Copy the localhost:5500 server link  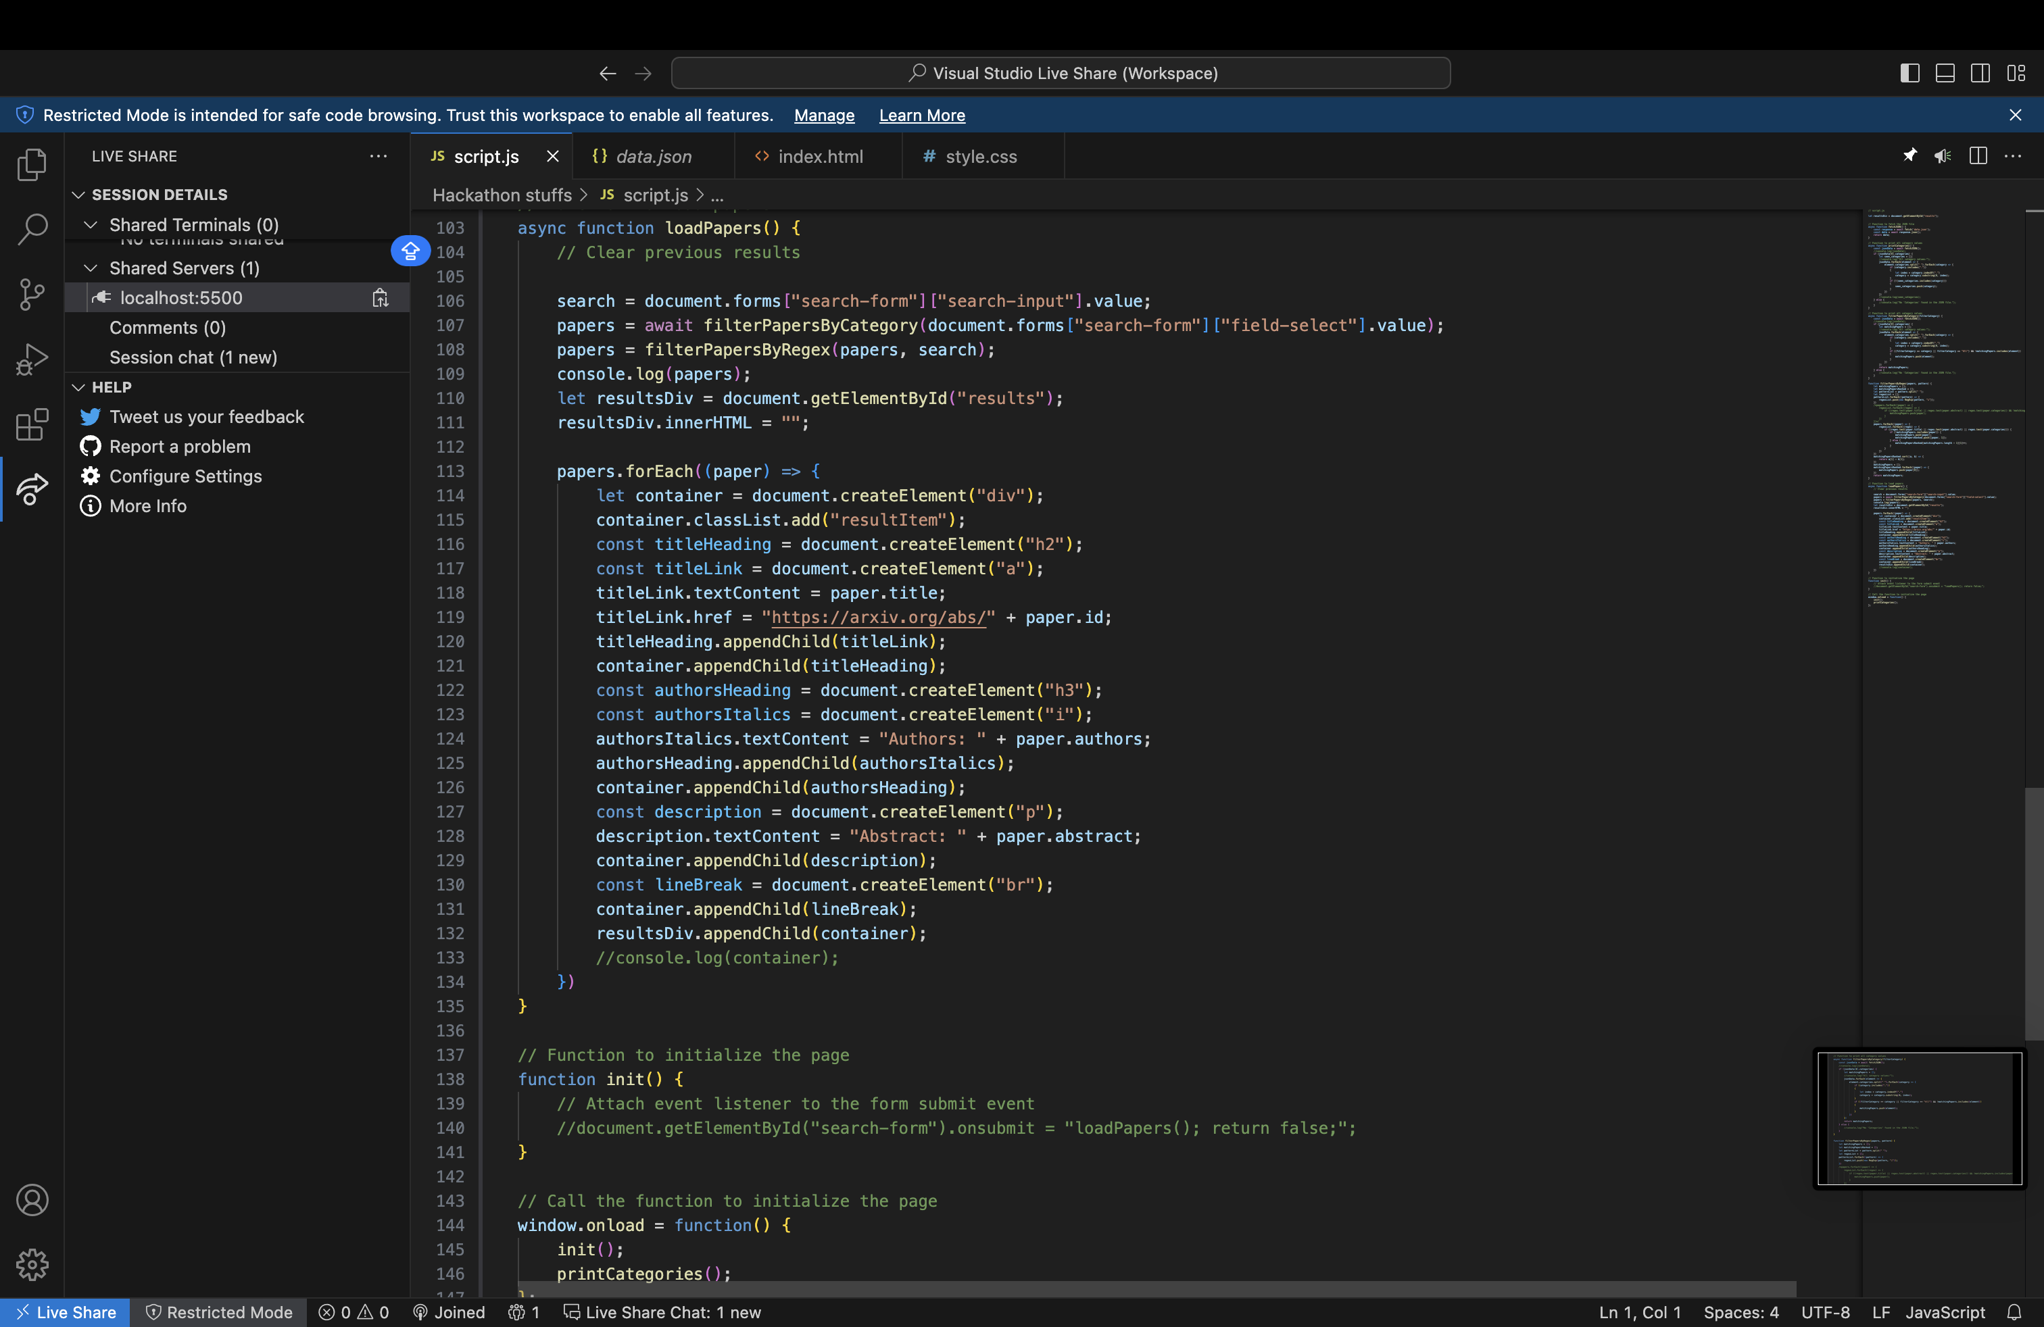pyautogui.click(x=380, y=298)
